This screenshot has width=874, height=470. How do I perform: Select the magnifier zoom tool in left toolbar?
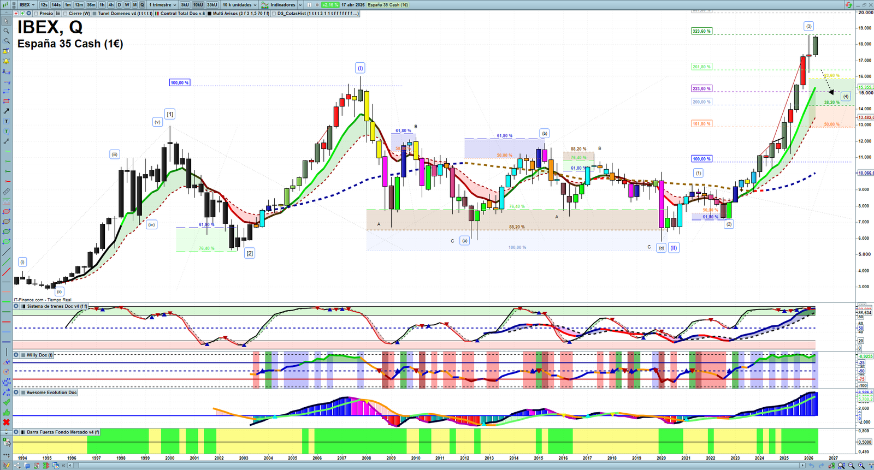6,31
